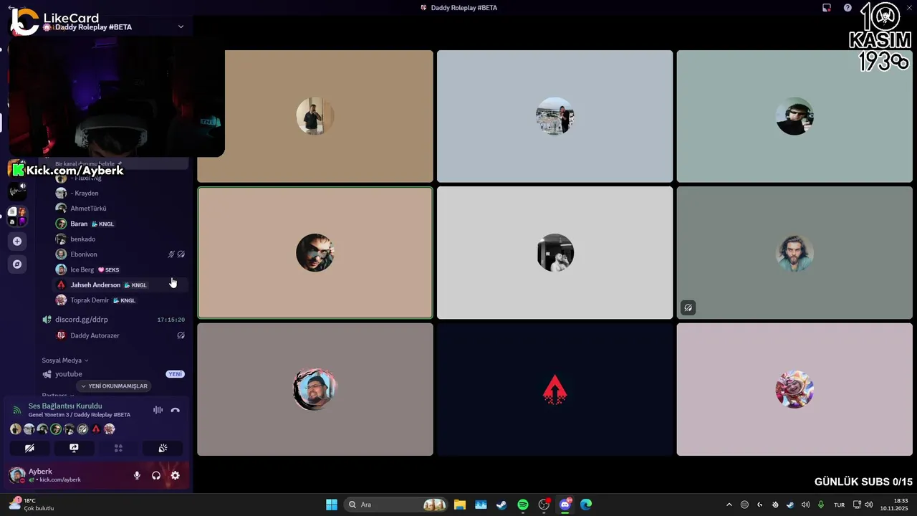Focus top-left beige participant tile
Screen dimensions: 917x516
click(x=315, y=116)
